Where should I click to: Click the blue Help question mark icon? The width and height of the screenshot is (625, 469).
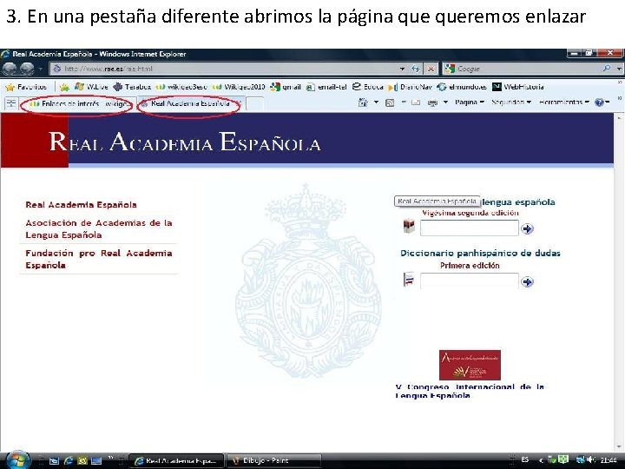coord(599,102)
